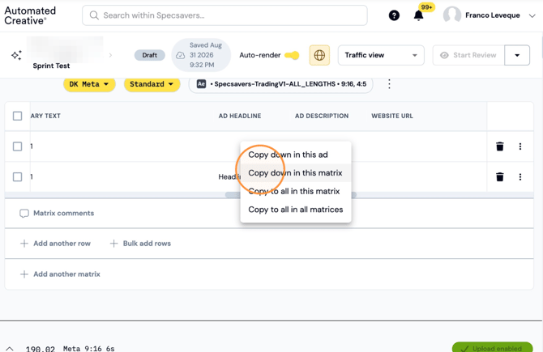This screenshot has width=543, height=352.
Task: Click Add another matrix
Action: [x=60, y=274]
